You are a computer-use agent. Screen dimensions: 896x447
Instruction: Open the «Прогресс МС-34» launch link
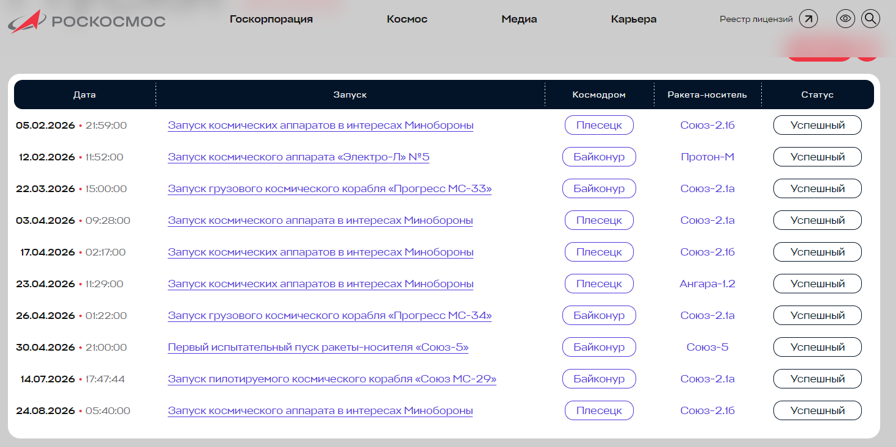tap(330, 316)
